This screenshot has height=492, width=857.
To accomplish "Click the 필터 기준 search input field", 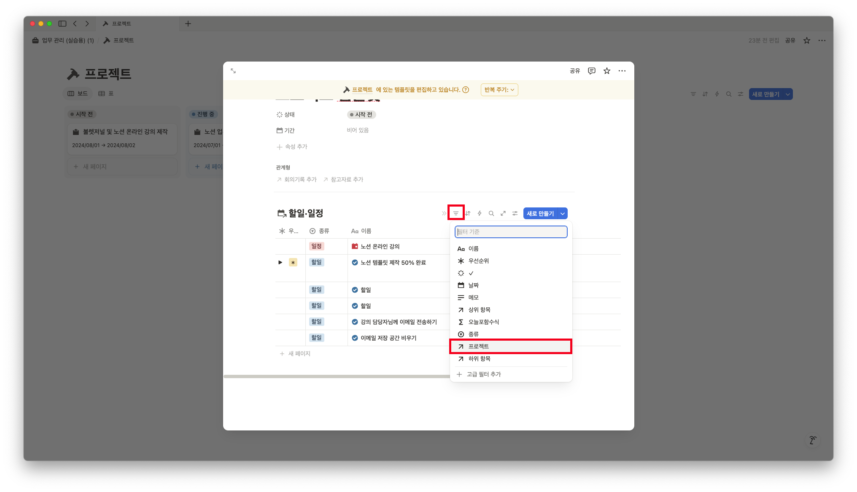I will pyautogui.click(x=511, y=232).
